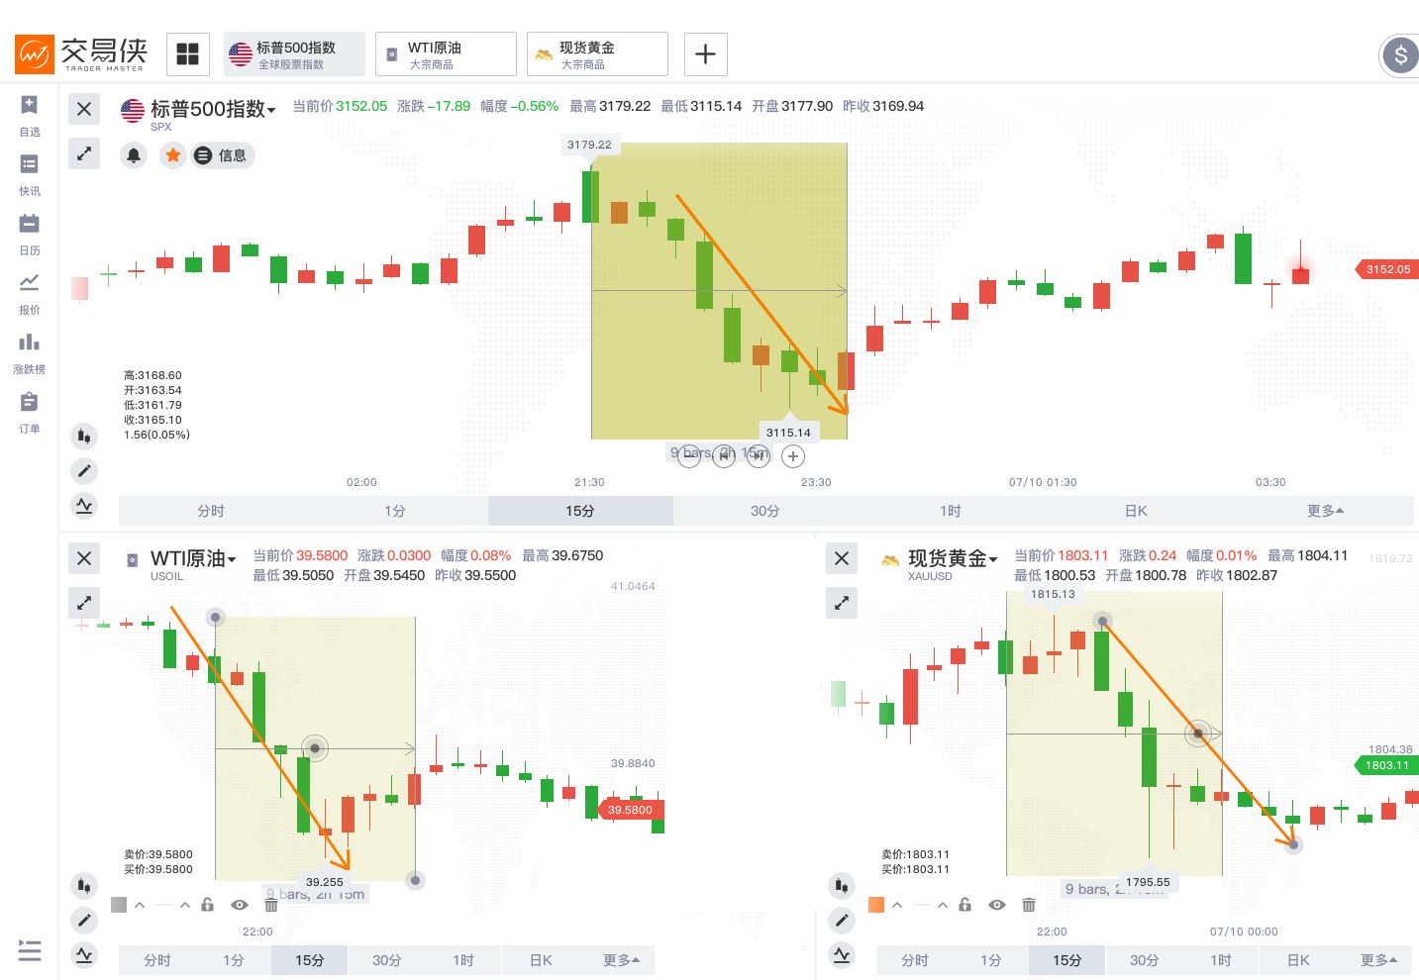Image resolution: width=1419 pixels, height=980 pixels.
Task: Toggle the favorite star for 标普500指数
Action: point(173,155)
